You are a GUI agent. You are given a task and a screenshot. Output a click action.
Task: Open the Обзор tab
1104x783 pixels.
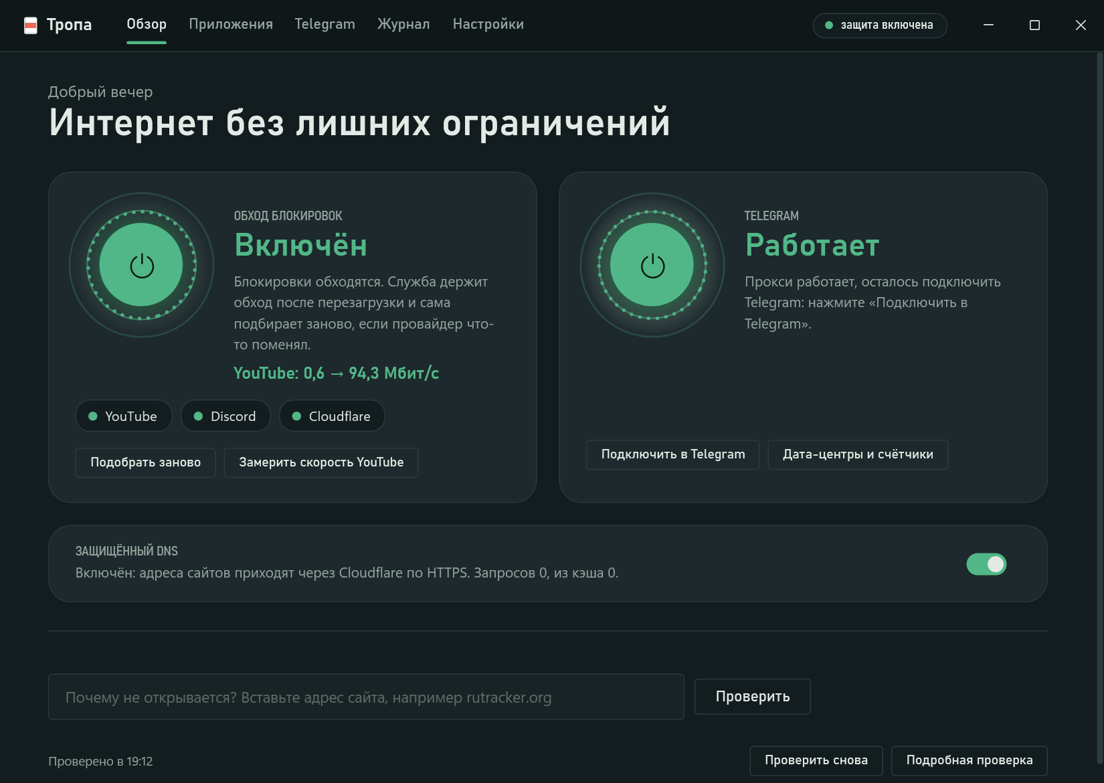tap(147, 24)
